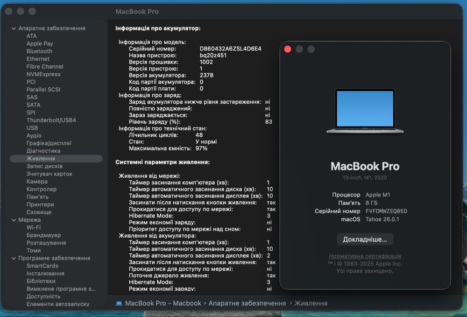
Task: Select battery serial number D860432A6ZSL4D6E4
Action: (x=231, y=49)
